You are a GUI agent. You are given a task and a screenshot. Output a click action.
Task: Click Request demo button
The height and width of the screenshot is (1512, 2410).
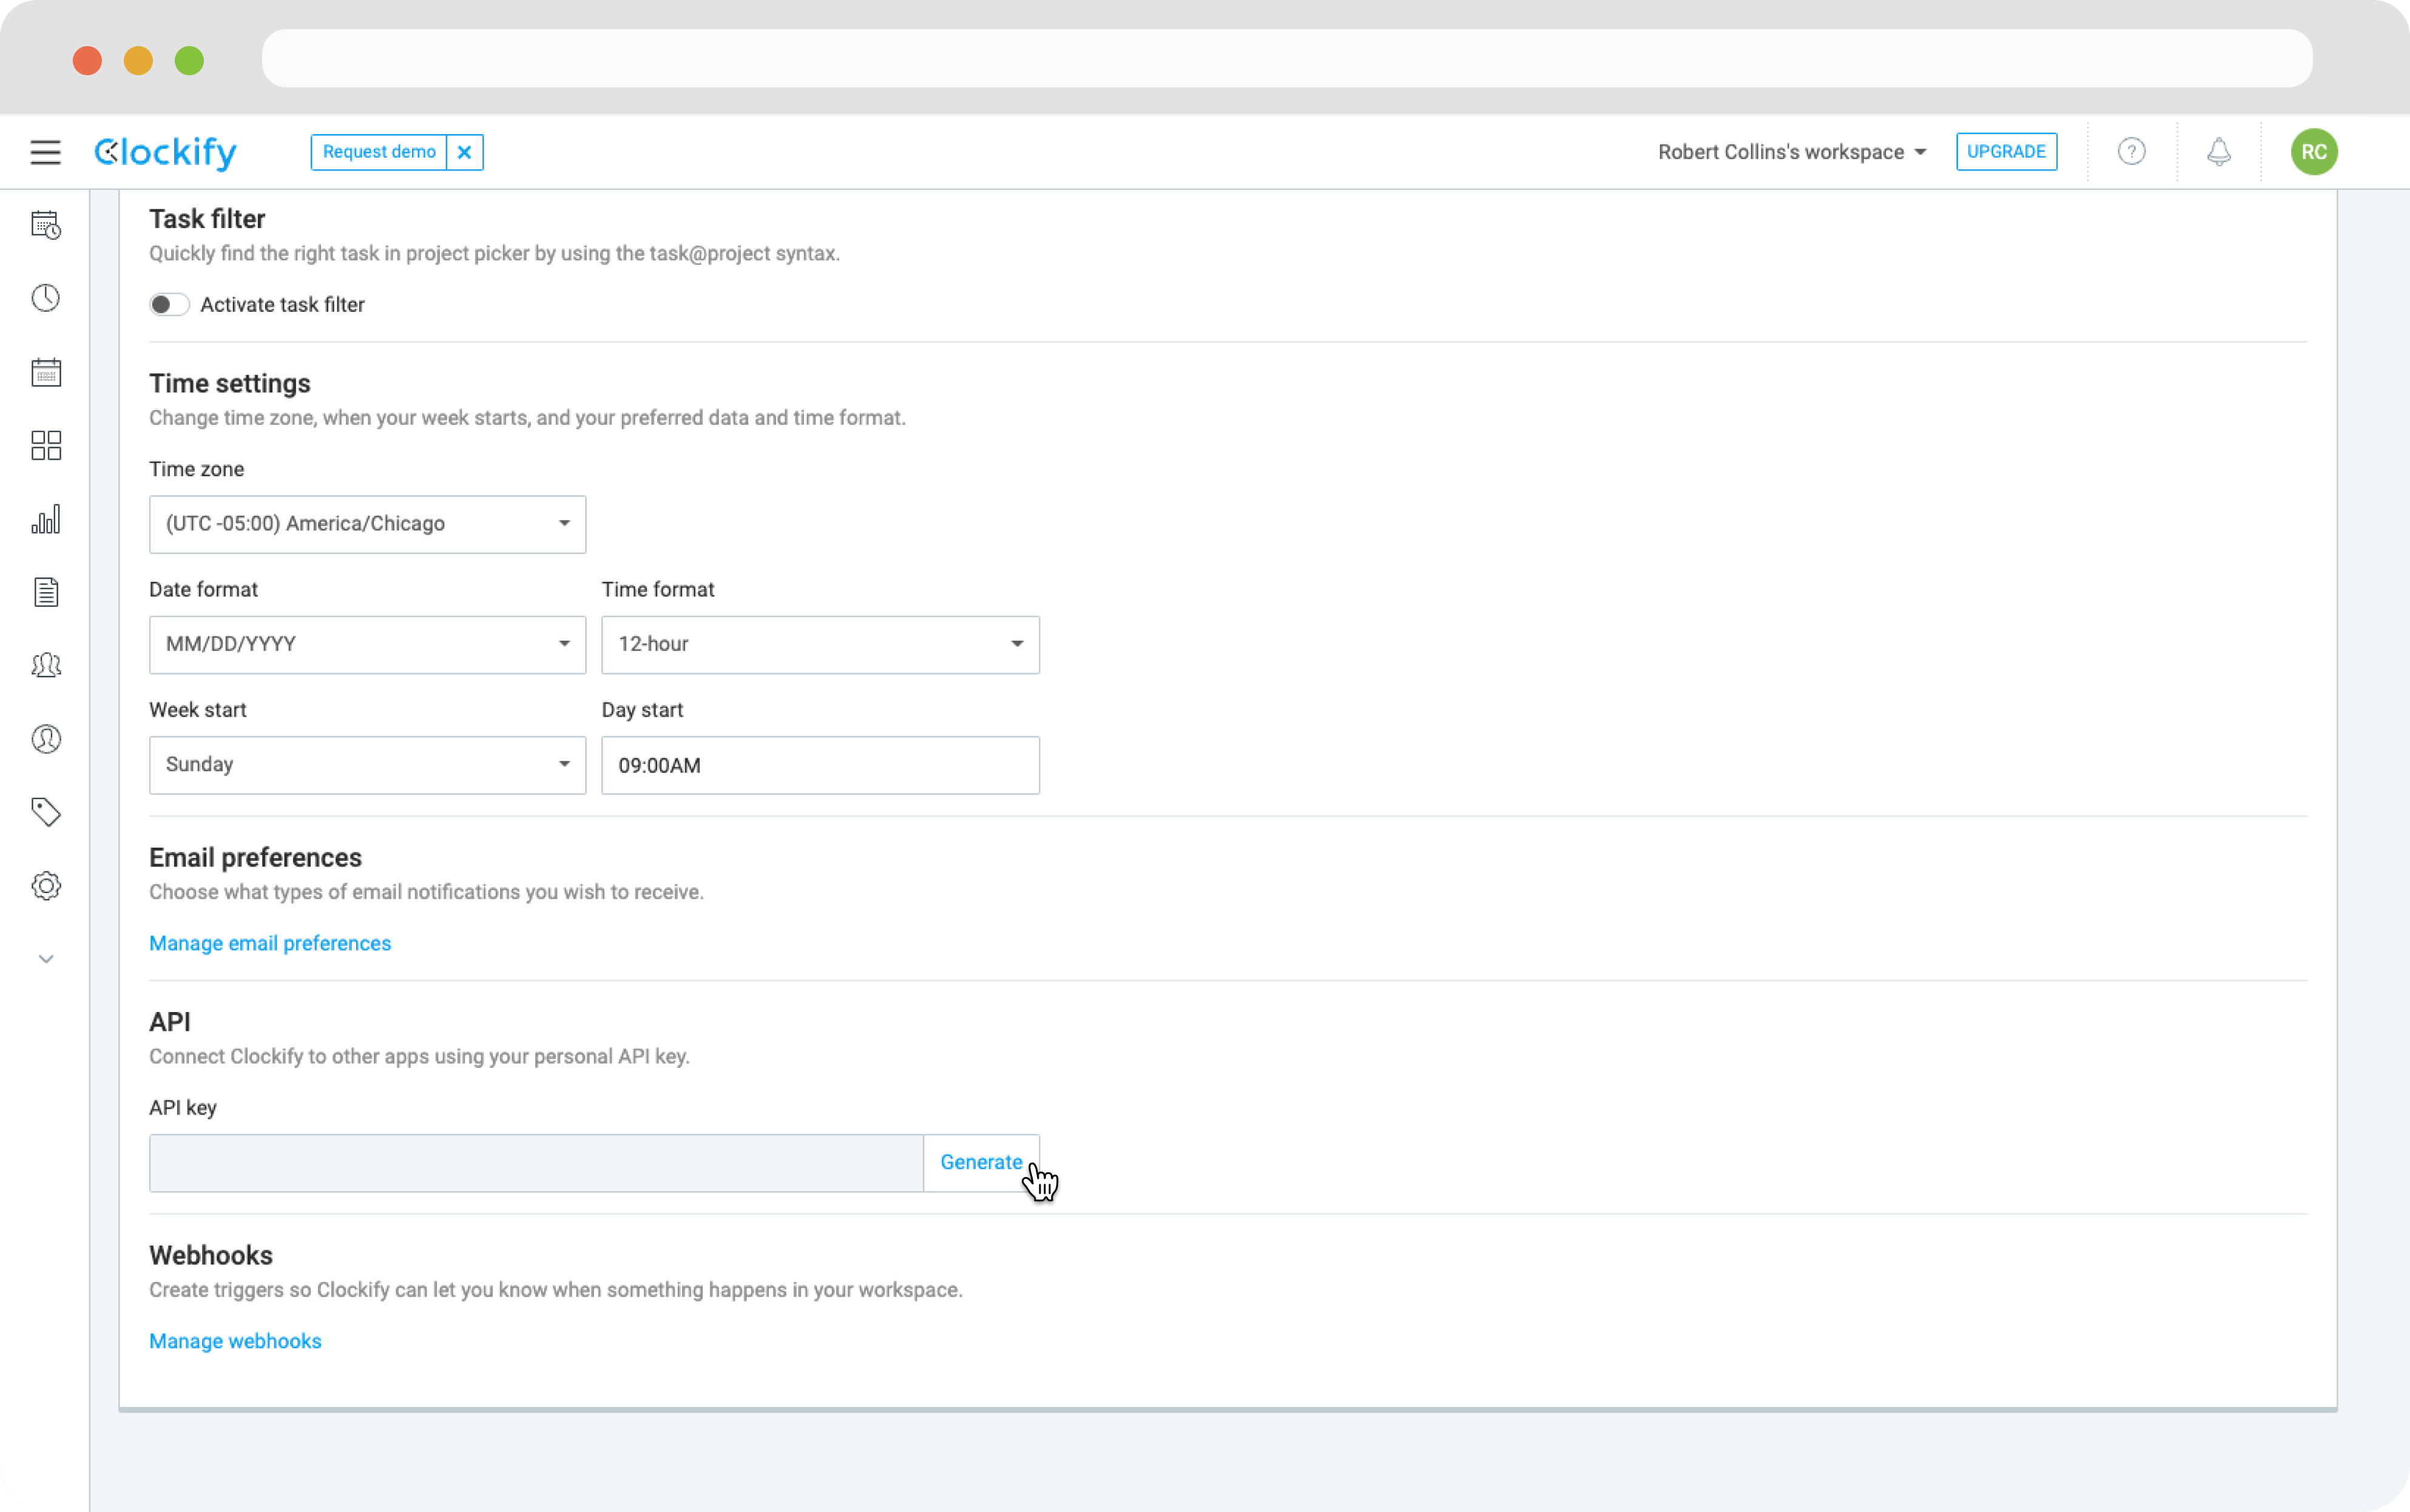[379, 152]
